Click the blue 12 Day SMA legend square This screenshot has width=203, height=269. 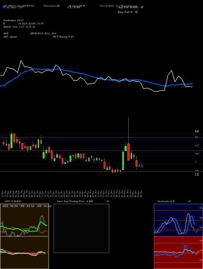tap(4, 7)
